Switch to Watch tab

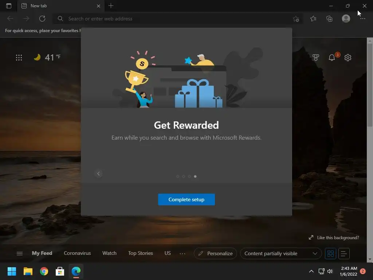click(x=109, y=253)
